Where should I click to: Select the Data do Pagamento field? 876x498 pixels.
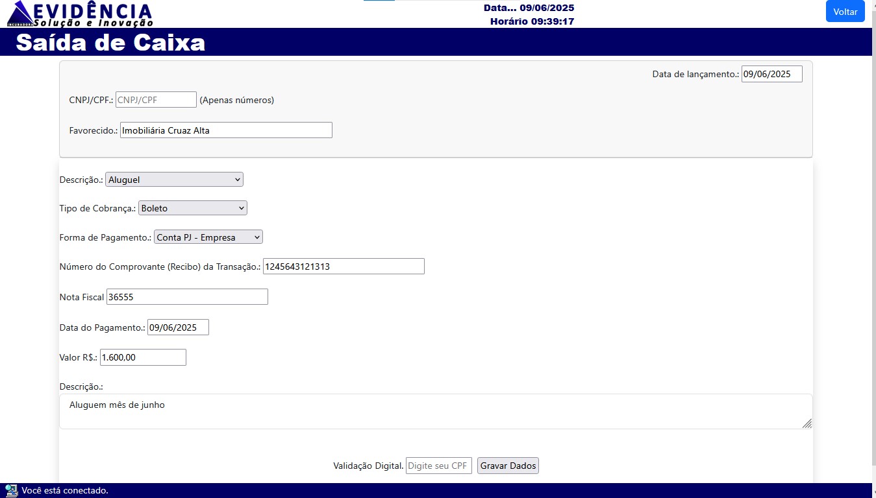(178, 327)
